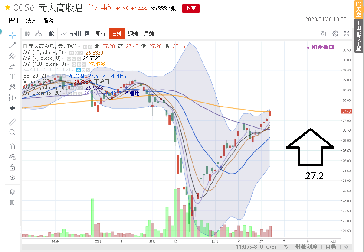Select the pitchfork drawing tool
This screenshot has width=364, height=252.
(x=12, y=56)
